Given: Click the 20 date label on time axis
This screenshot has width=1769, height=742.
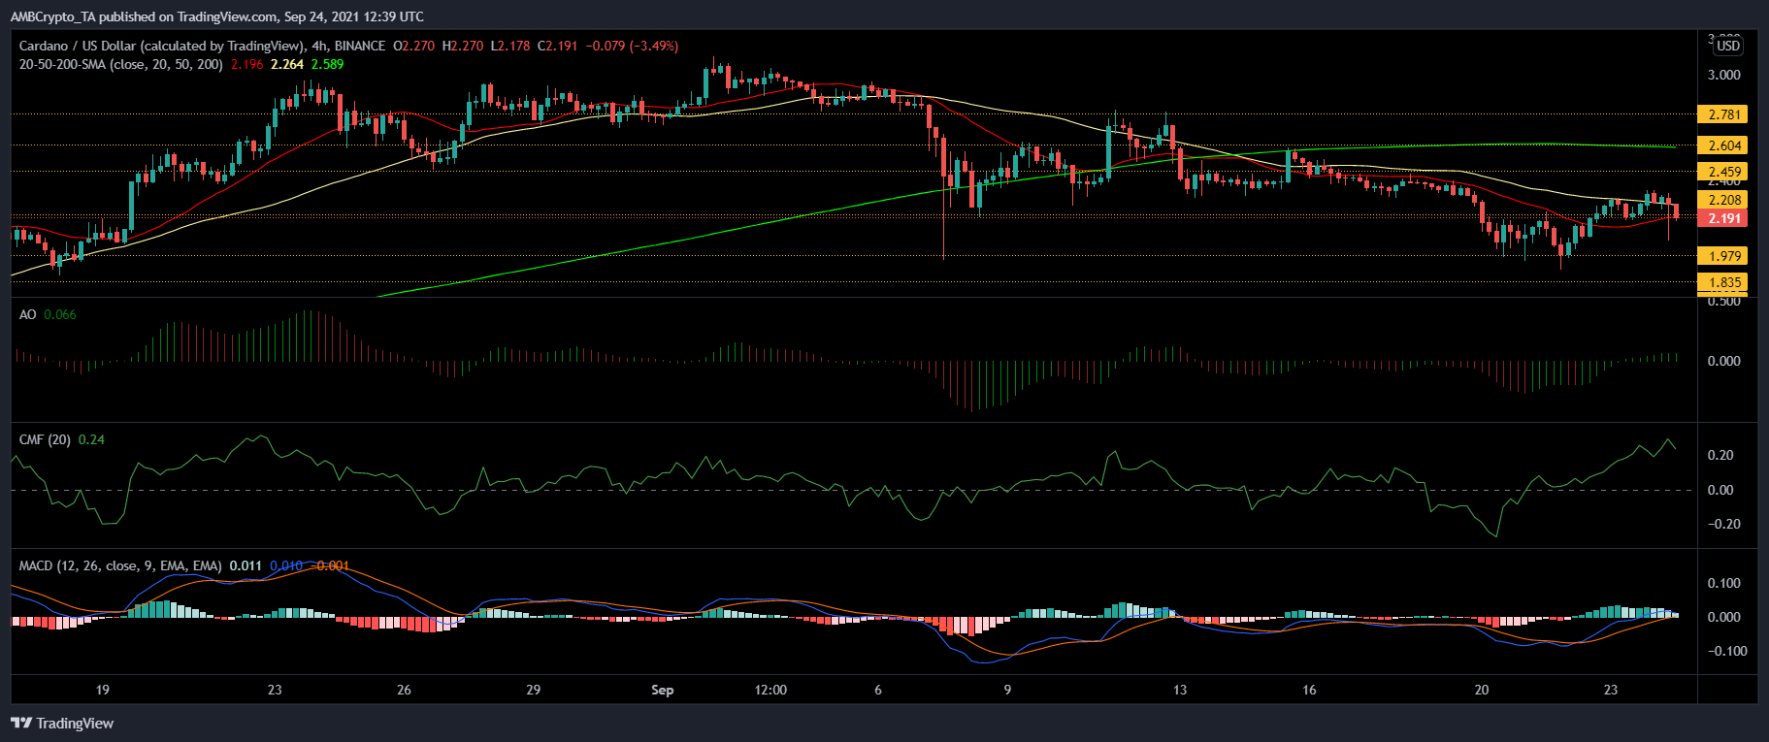Looking at the screenshot, I should [1482, 691].
